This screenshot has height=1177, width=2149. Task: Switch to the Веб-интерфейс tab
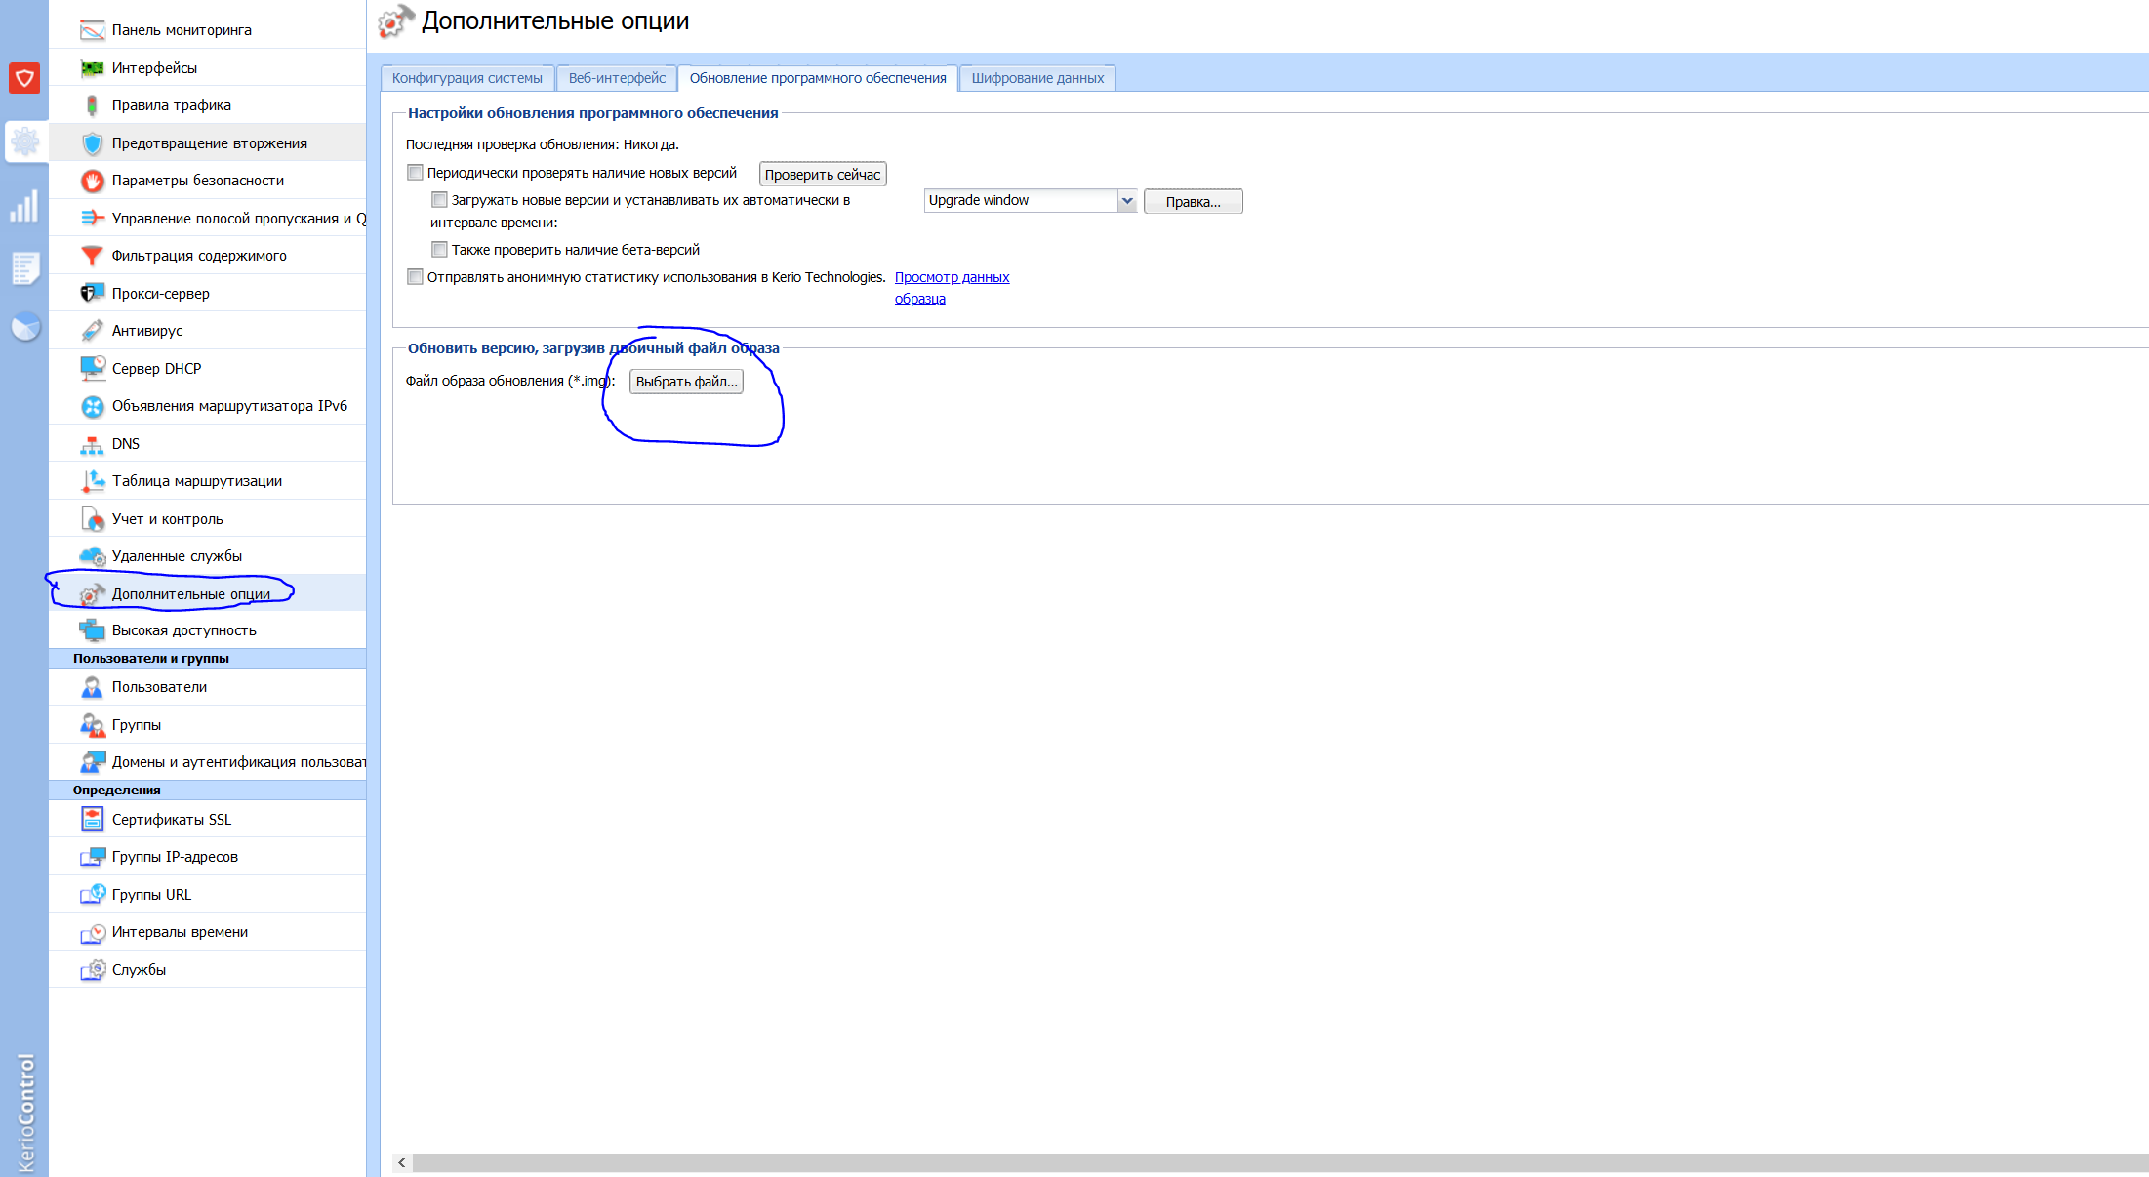point(617,78)
